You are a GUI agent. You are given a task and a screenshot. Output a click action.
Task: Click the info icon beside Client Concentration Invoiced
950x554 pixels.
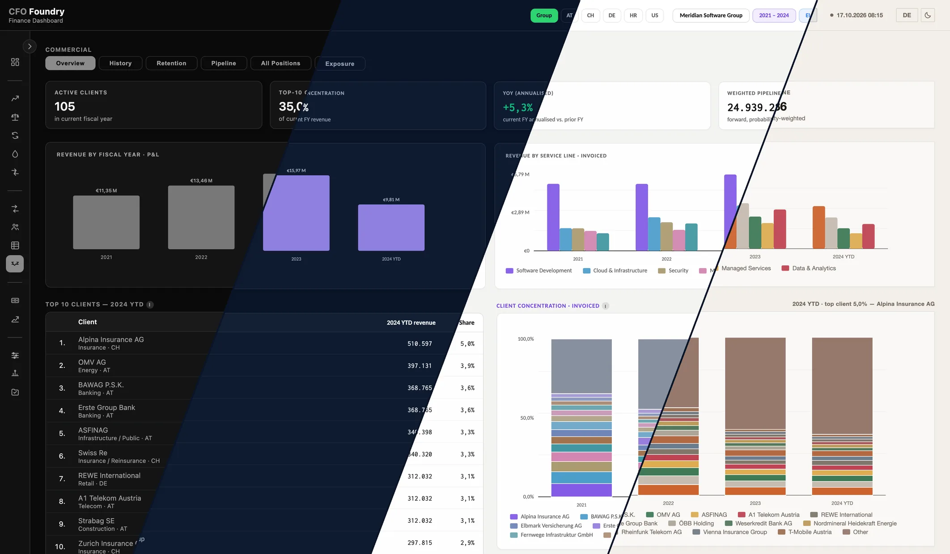coord(605,306)
